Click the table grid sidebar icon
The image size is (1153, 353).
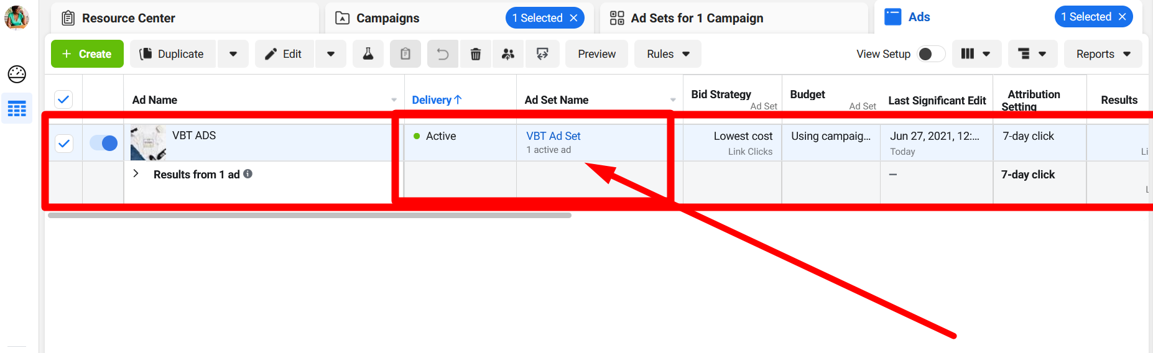17,109
